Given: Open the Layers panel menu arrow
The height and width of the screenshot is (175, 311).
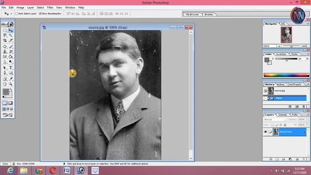Looking at the screenshot, I should (x=308, y=115).
